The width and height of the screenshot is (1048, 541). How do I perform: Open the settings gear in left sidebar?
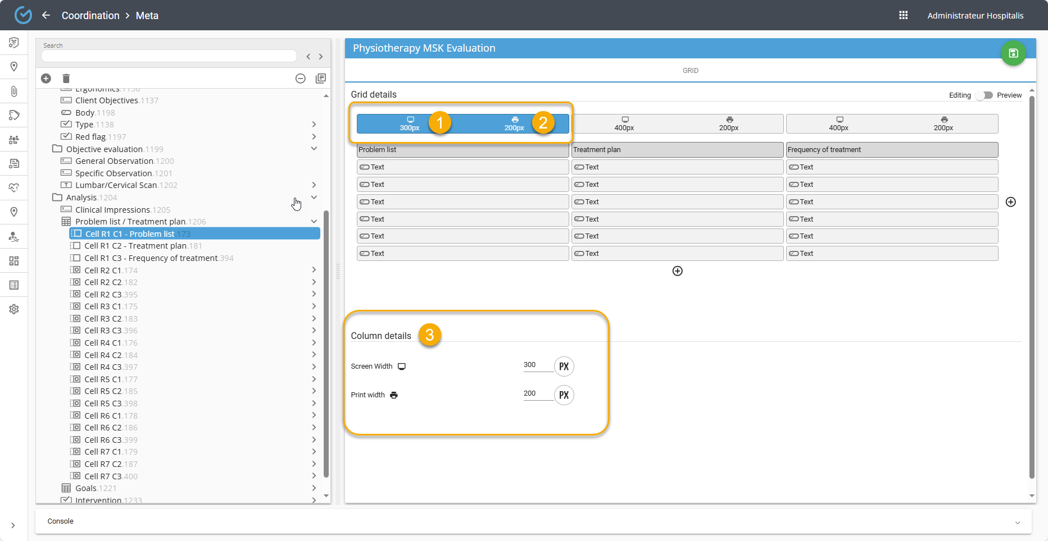[x=14, y=309]
